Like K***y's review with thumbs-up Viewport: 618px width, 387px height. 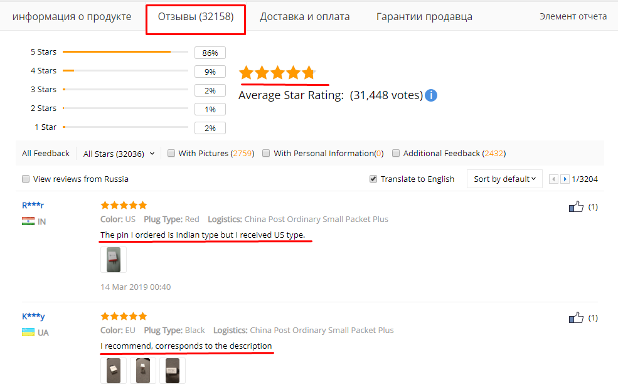pos(576,317)
